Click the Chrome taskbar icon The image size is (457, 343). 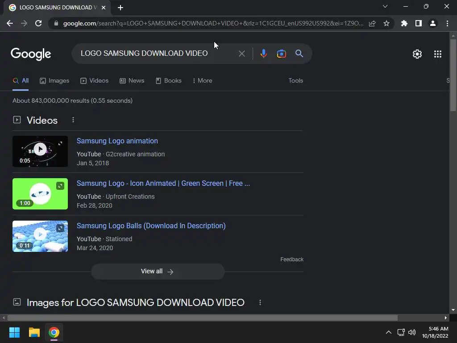click(54, 332)
